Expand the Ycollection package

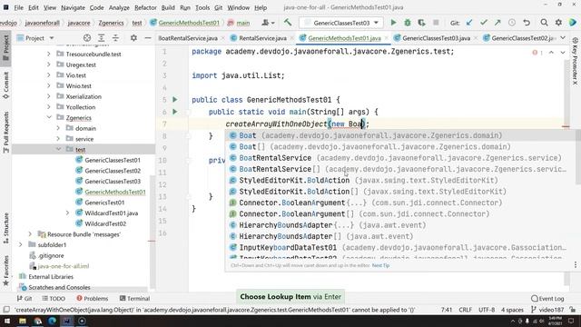click(49, 107)
